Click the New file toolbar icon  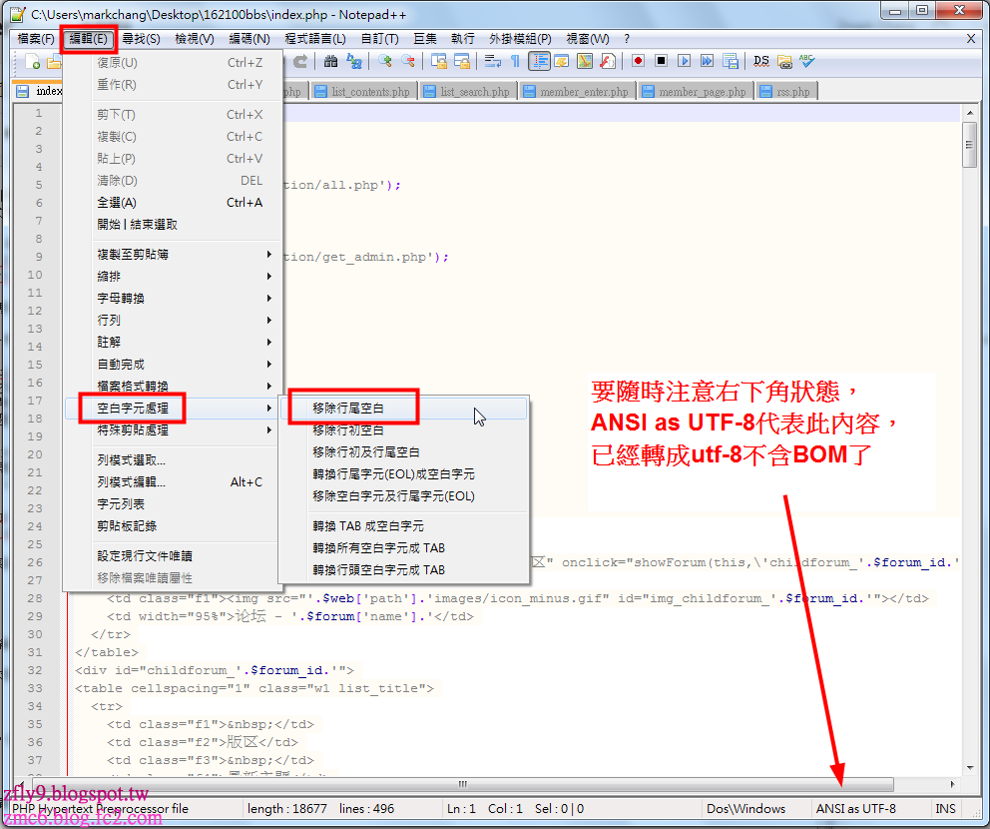click(32, 61)
